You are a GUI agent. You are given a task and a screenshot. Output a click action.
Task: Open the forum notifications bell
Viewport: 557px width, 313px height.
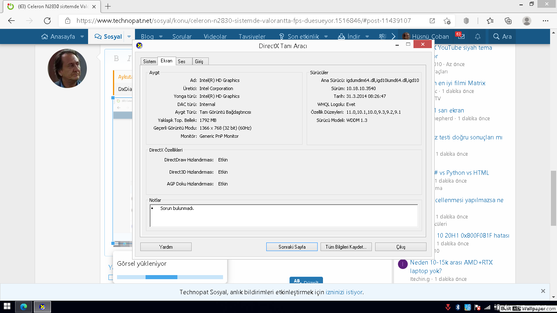click(477, 36)
